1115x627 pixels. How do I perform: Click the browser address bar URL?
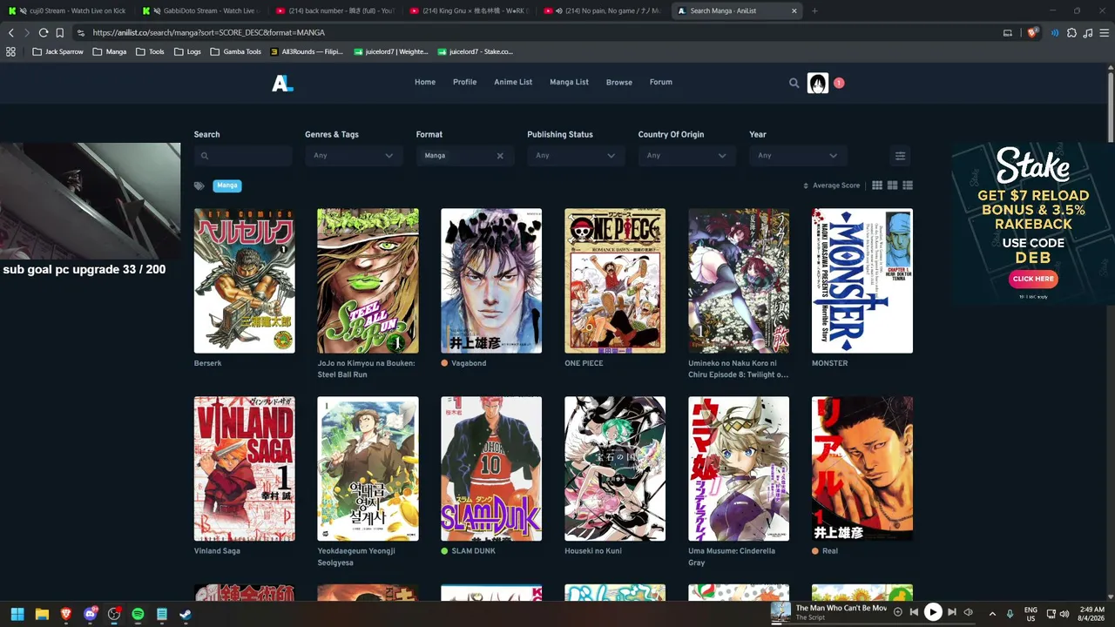click(x=208, y=32)
